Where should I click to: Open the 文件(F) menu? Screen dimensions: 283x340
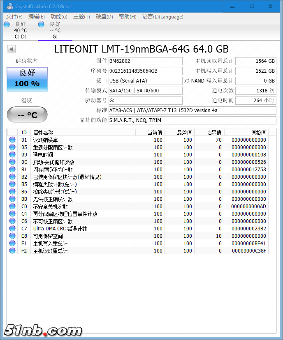click(14, 17)
